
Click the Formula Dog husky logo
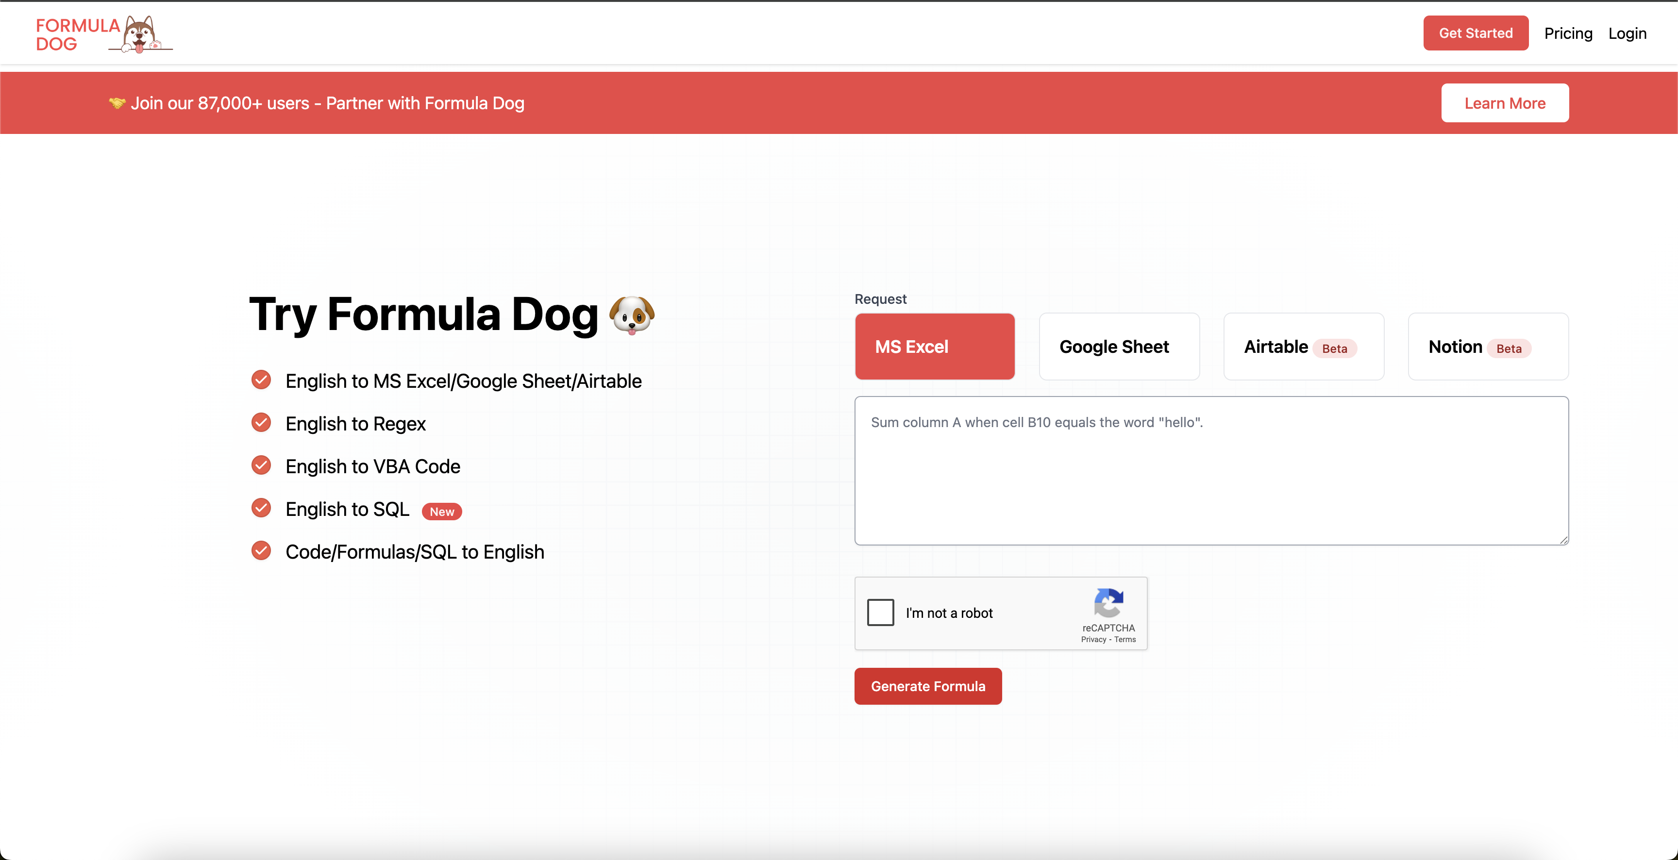(141, 34)
